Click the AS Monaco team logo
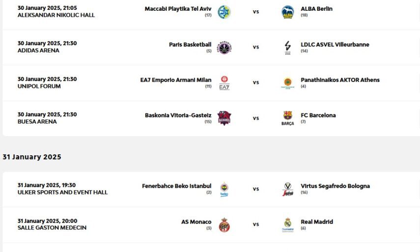The height and width of the screenshot is (252, 420). point(224,224)
